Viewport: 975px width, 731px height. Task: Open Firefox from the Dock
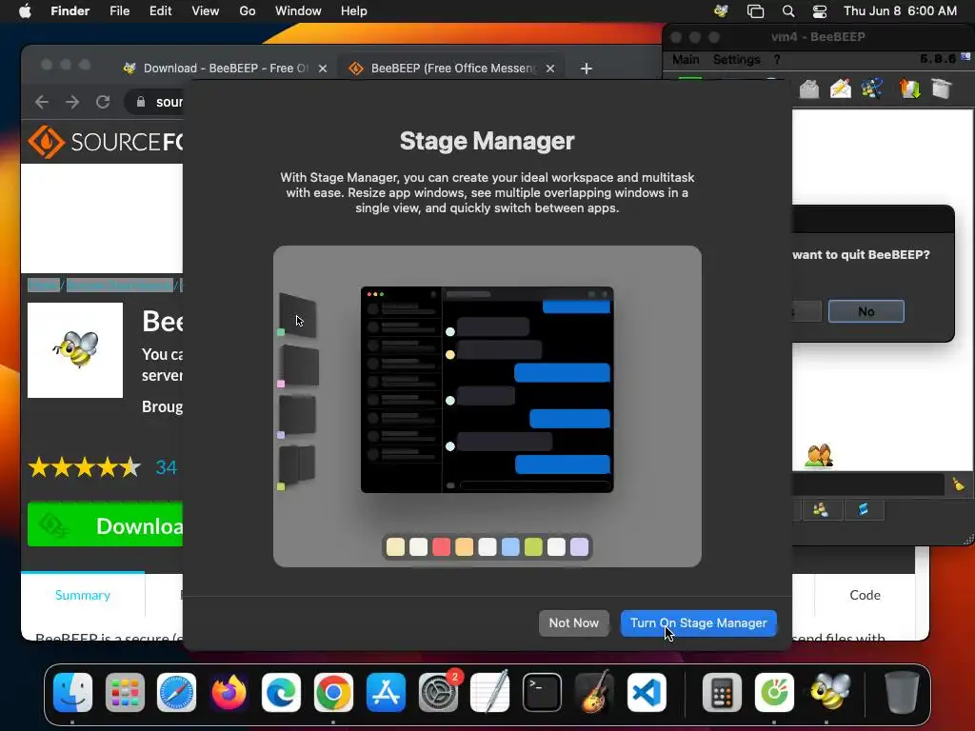pyautogui.click(x=229, y=692)
